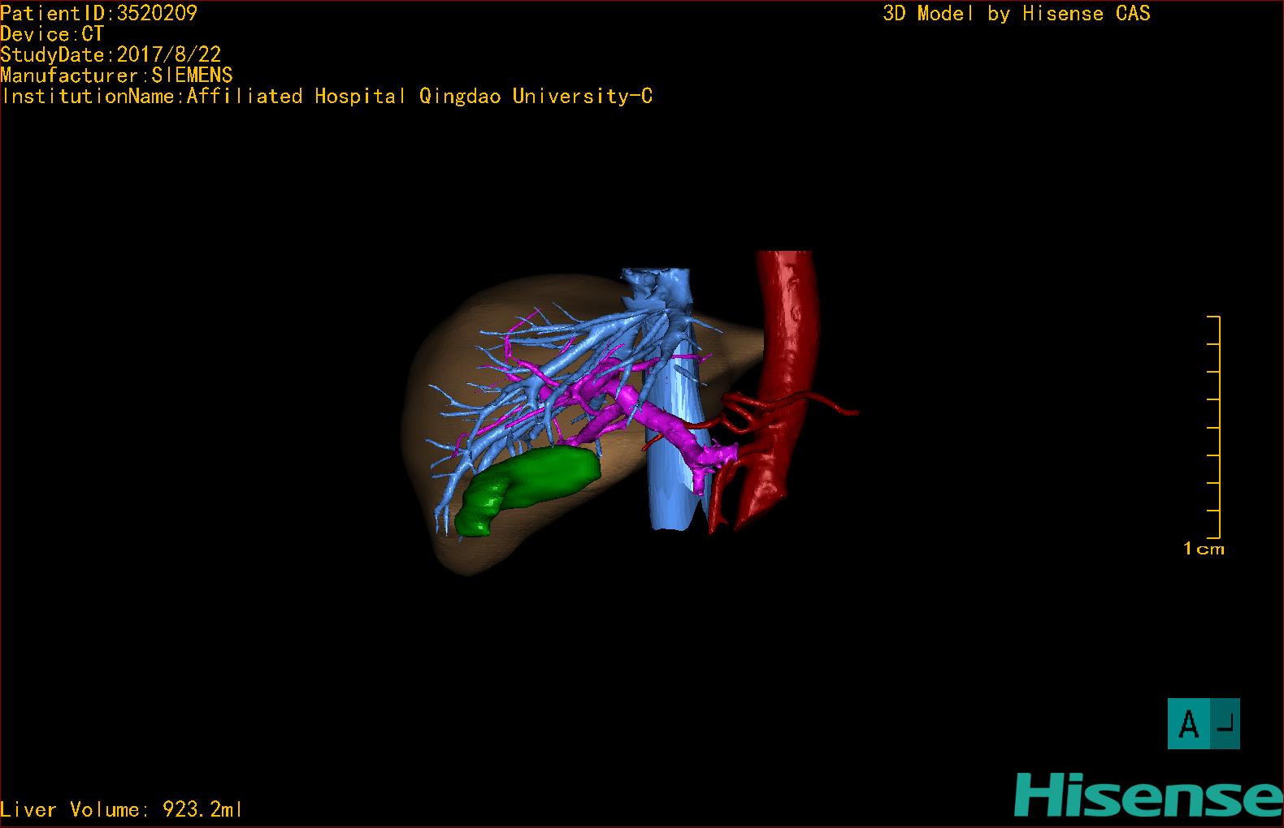Click the '3D Model by Hisense CAS' label
Viewport: 1284px width, 828px height.
tap(1017, 14)
